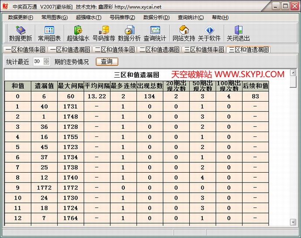Open the 查询统计 toolbar icon
Viewport: 301px width, 238px height.
[155, 33]
